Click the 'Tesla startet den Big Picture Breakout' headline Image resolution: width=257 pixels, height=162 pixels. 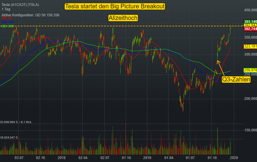click(x=115, y=7)
